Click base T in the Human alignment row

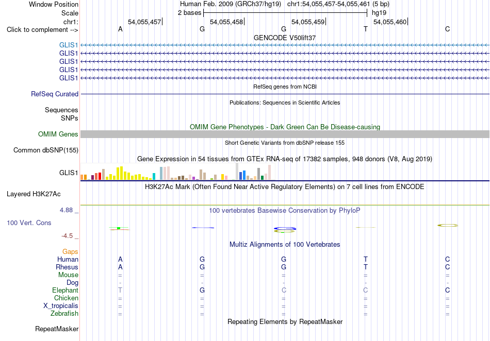pos(366,259)
